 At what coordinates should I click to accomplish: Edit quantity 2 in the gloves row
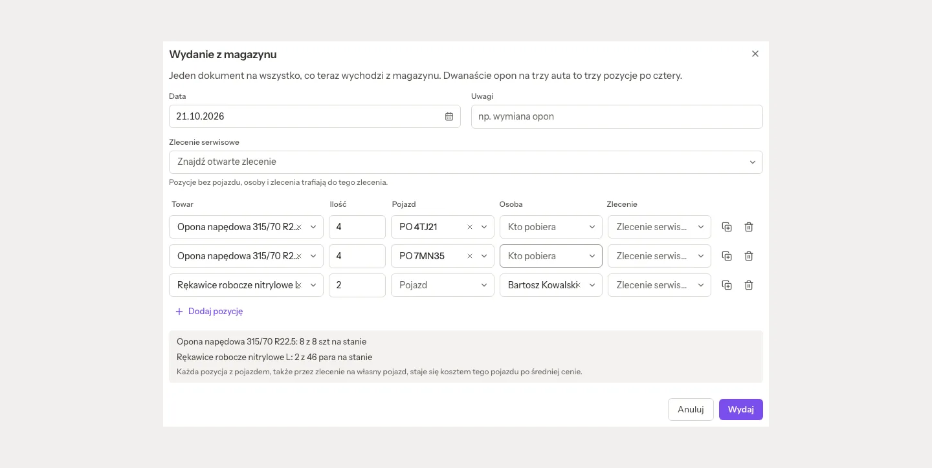tap(357, 285)
